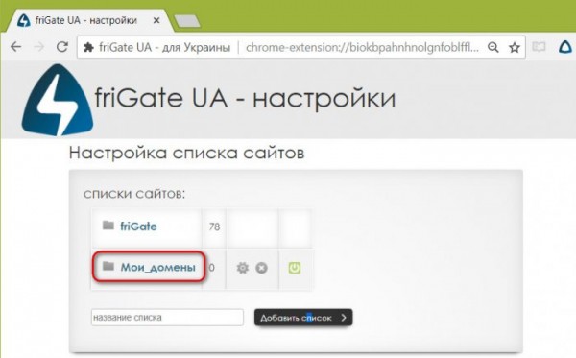Click friGate UA - для Украины label in address bar

click(164, 47)
